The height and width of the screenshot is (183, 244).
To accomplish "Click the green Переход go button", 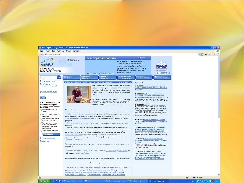I will tap(205, 54).
